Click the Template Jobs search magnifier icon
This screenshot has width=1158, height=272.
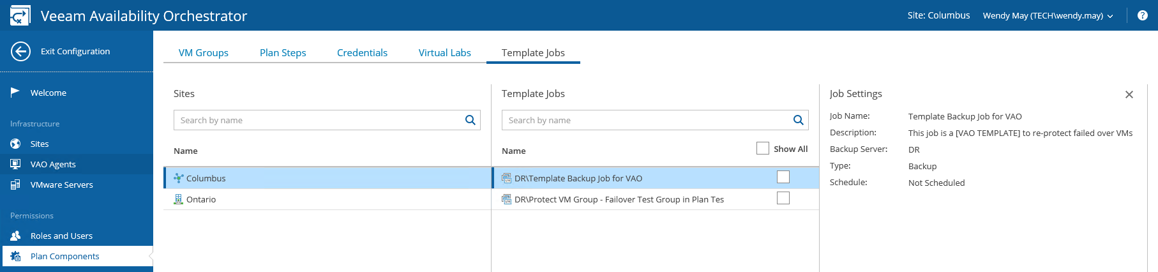coord(799,120)
